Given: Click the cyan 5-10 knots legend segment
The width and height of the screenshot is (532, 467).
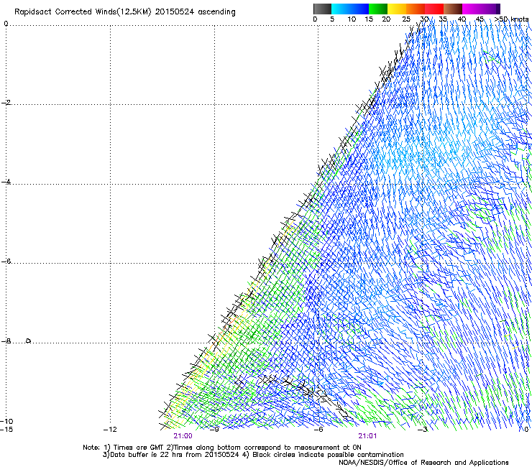Looking at the screenshot, I should click(341, 9).
